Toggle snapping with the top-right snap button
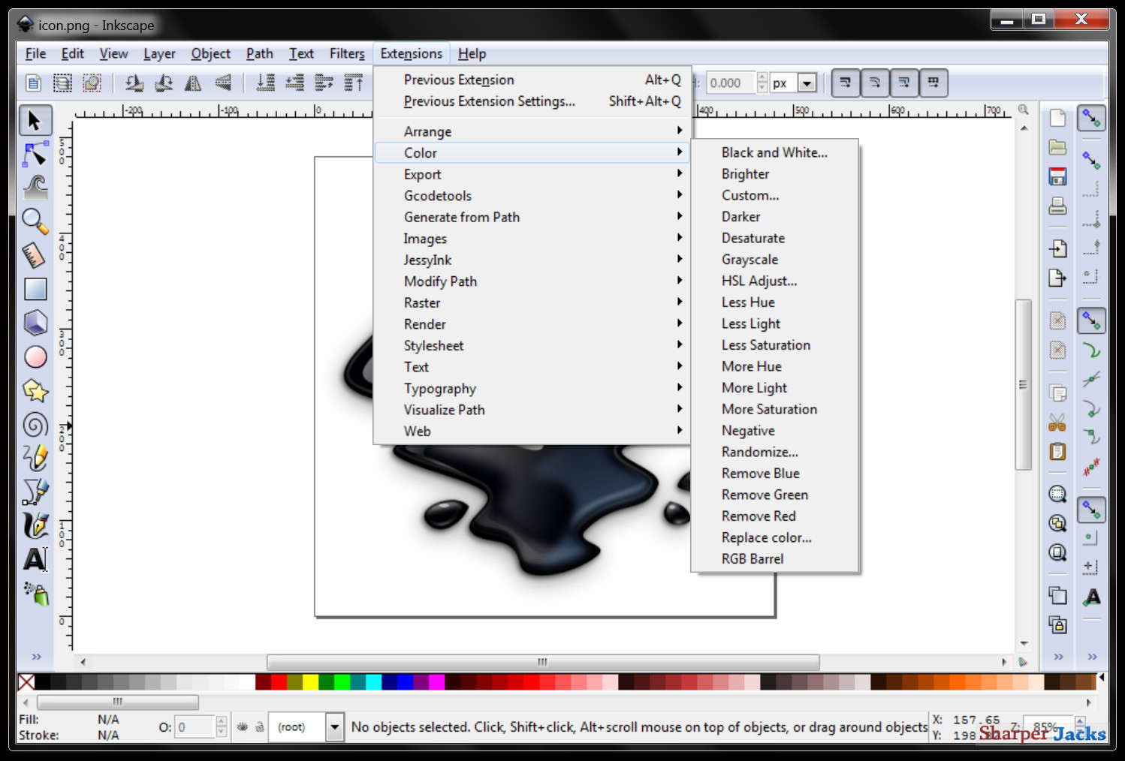Image resolution: width=1125 pixels, height=761 pixels. pyautogui.click(x=1091, y=118)
